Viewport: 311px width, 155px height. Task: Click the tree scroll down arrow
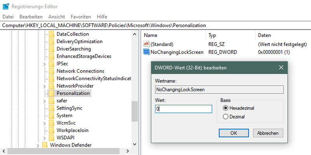click(x=135, y=144)
